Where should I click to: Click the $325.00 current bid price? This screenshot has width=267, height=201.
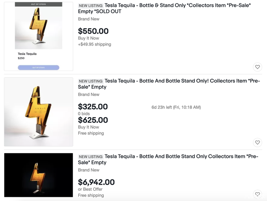point(93,107)
